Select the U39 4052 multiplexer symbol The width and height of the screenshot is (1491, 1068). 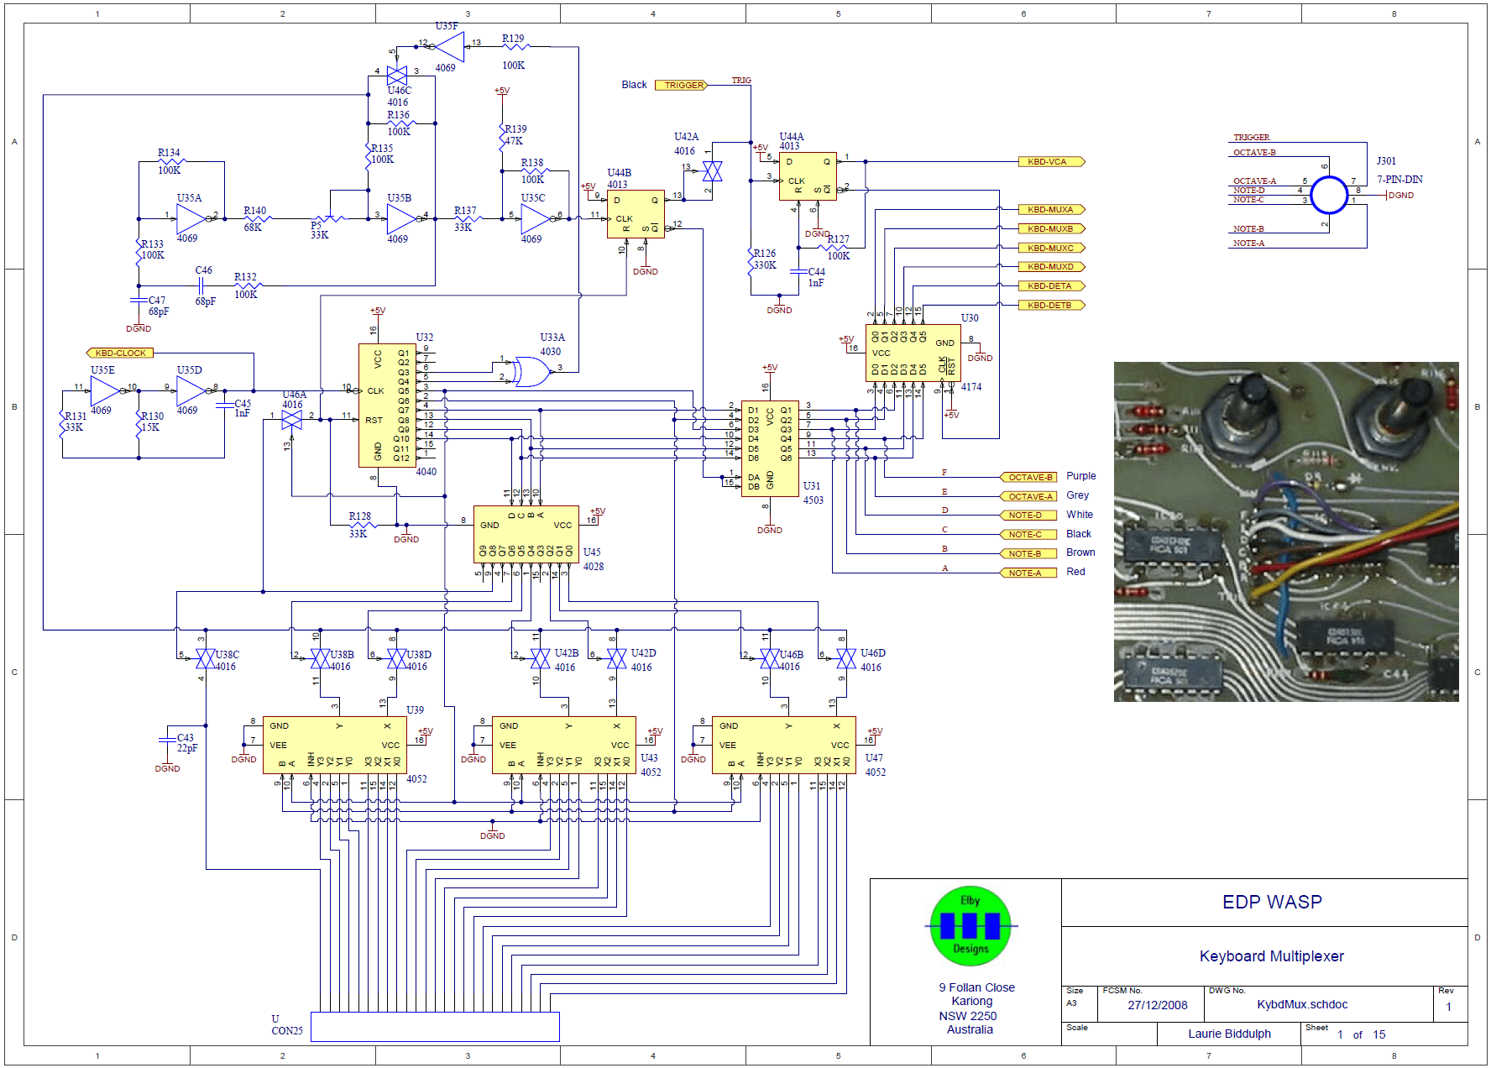point(334,743)
